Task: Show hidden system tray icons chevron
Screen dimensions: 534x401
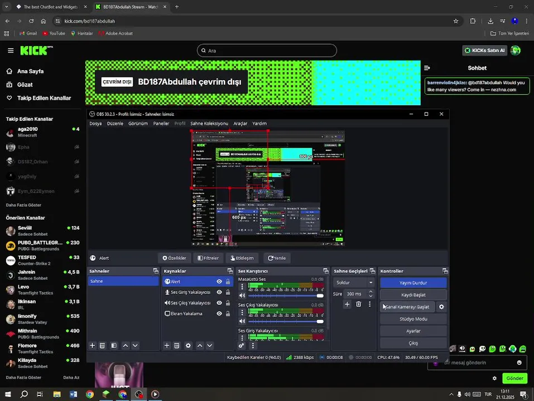Action: tap(451, 394)
